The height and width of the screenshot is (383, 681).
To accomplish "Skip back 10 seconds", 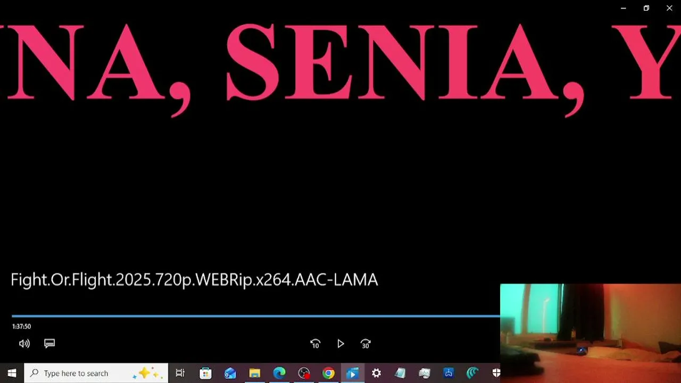I will (315, 344).
